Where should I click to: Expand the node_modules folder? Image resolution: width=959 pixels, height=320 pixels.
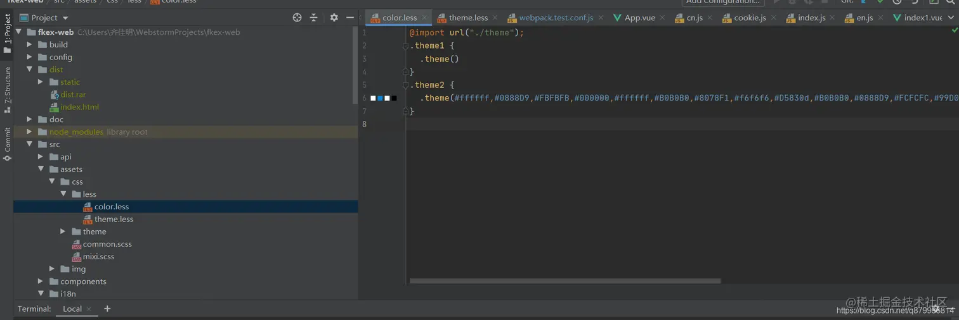tap(30, 132)
